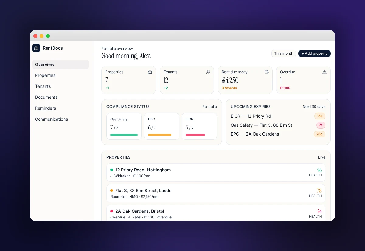The height and width of the screenshot is (251, 365).
Task: Click Room-let · HMO · £2,150/mo details
Action: 134,197
